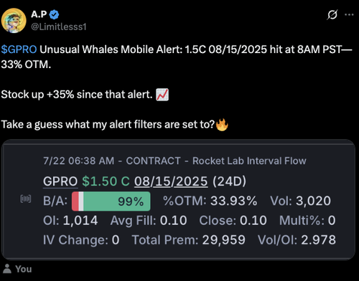Click the Total Prem 29,959 value
The image size is (359, 281).
[x=224, y=240]
